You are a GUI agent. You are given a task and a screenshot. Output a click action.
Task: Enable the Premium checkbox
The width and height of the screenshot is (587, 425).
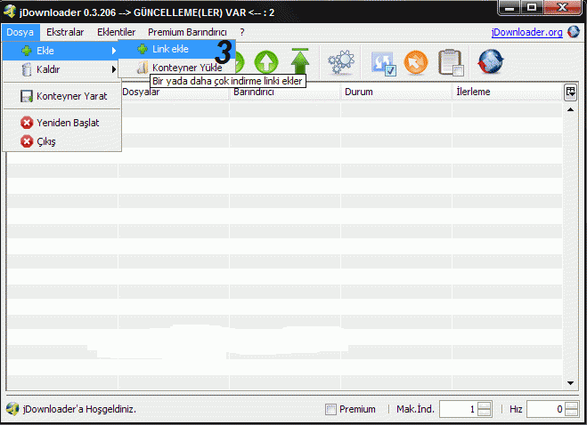tap(331, 410)
